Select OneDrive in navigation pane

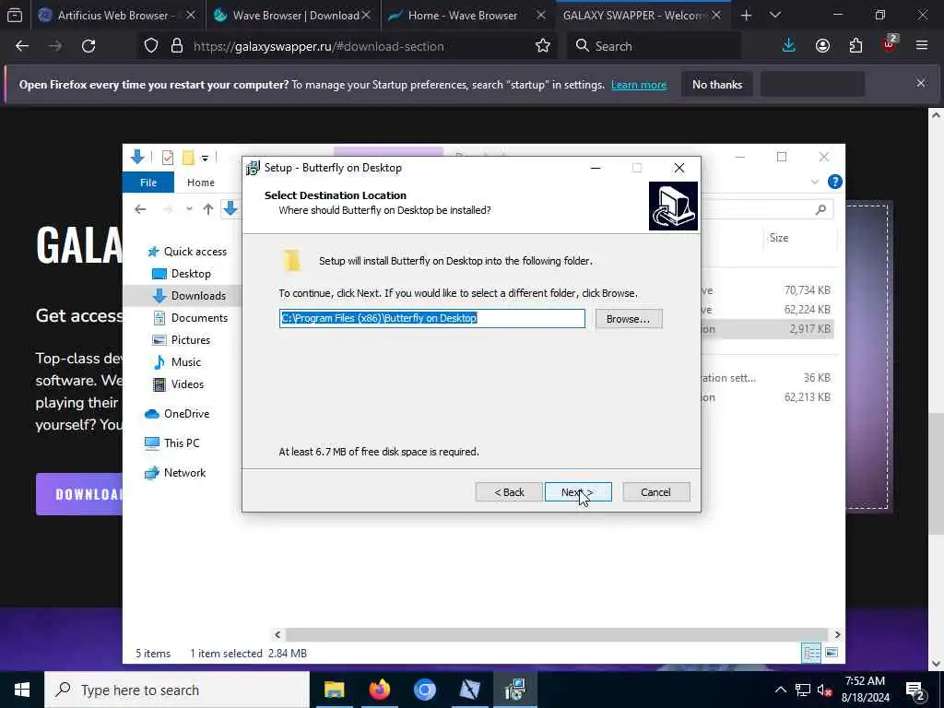click(x=186, y=414)
